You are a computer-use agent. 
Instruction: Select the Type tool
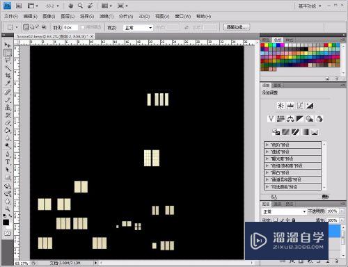tap(8, 162)
